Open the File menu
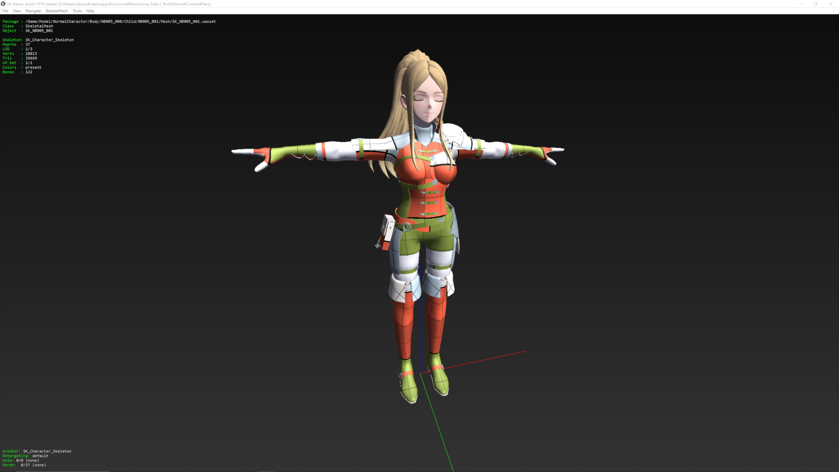Viewport: 839px width, 472px height. click(x=5, y=11)
